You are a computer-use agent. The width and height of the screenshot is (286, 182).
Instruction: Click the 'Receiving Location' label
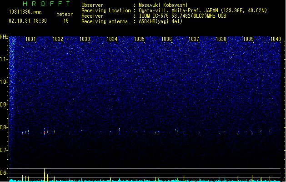(x=106, y=10)
